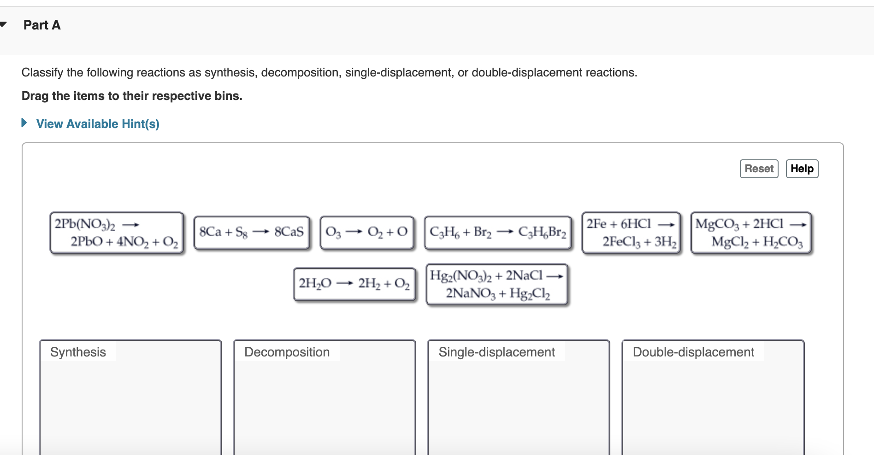Select the 2Pb(NO3)2 decomposition reaction tile

coord(116,232)
